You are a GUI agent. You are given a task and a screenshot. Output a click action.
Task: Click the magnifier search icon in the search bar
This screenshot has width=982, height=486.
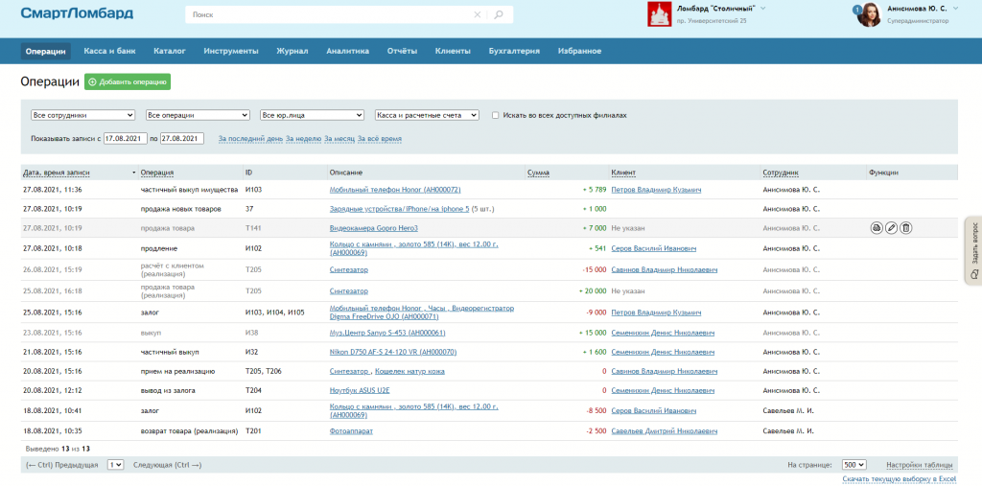[499, 15]
